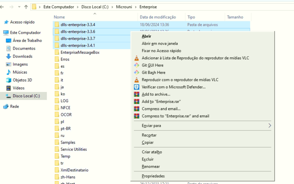Choose Abrir in the context menu
Screen dimensions: 294x184
click(147, 36)
